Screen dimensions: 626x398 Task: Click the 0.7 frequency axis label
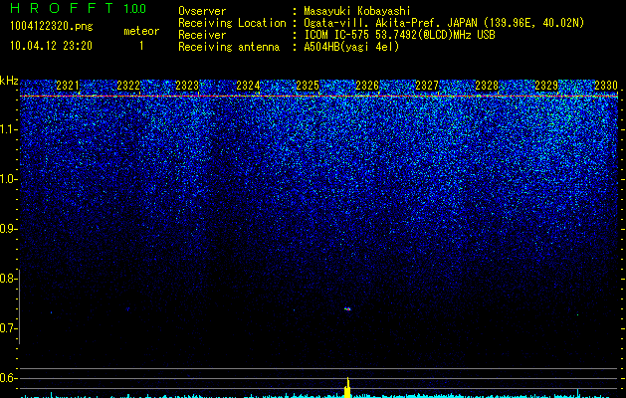7,328
